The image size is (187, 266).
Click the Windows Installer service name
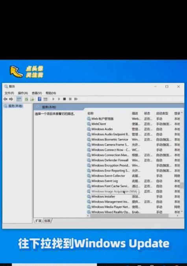[x=103, y=196]
